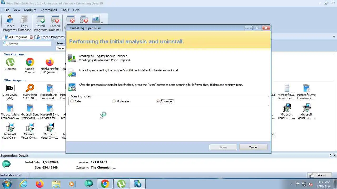The height and width of the screenshot is (189, 337).
Task: Open the Modules menu
Action: [30, 10]
